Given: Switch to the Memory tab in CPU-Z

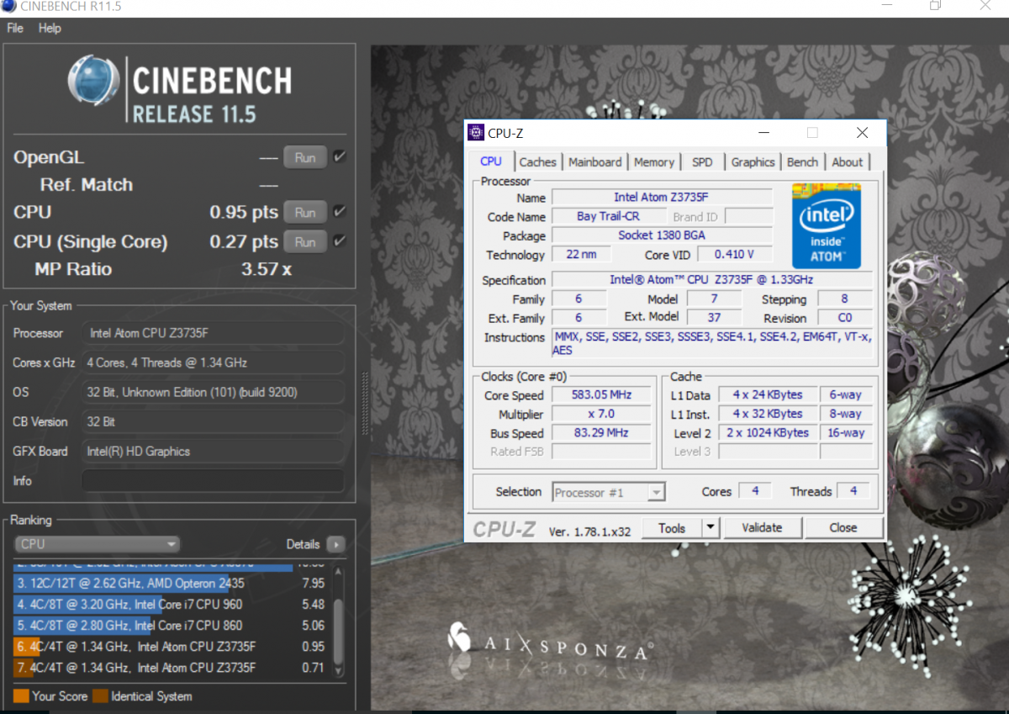Looking at the screenshot, I should tap(654, 162).
